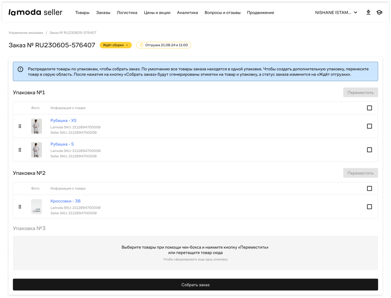The image size is (391, 298).
Task: Go to the Аналитика menu
Action: point(187,13)
